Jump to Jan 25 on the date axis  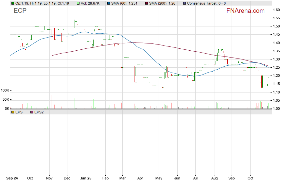[x=86, y=179]
